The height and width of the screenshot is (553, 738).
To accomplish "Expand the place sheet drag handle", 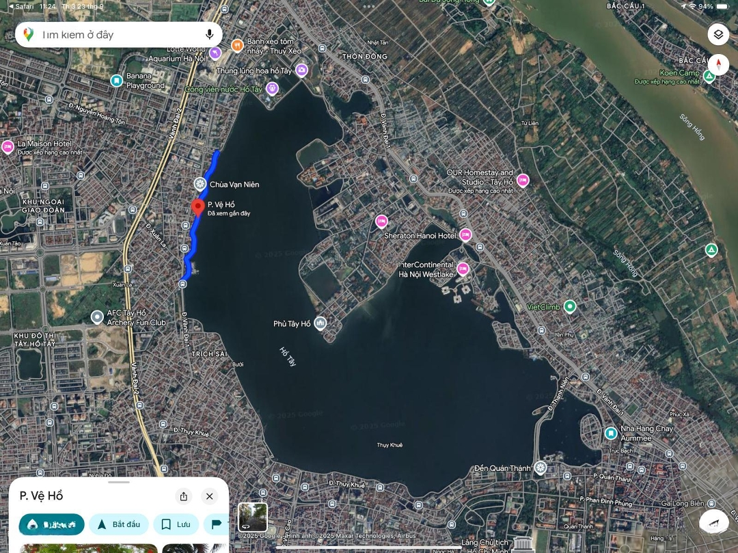I will point(118,482).
